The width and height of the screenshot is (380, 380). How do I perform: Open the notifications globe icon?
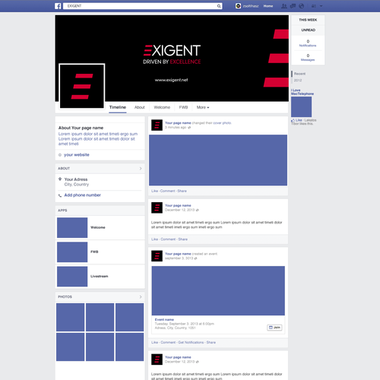click(x=301, y=6)
